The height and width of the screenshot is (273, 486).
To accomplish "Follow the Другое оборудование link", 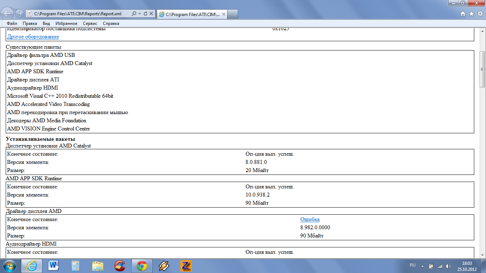I will (x=33, y=37).
